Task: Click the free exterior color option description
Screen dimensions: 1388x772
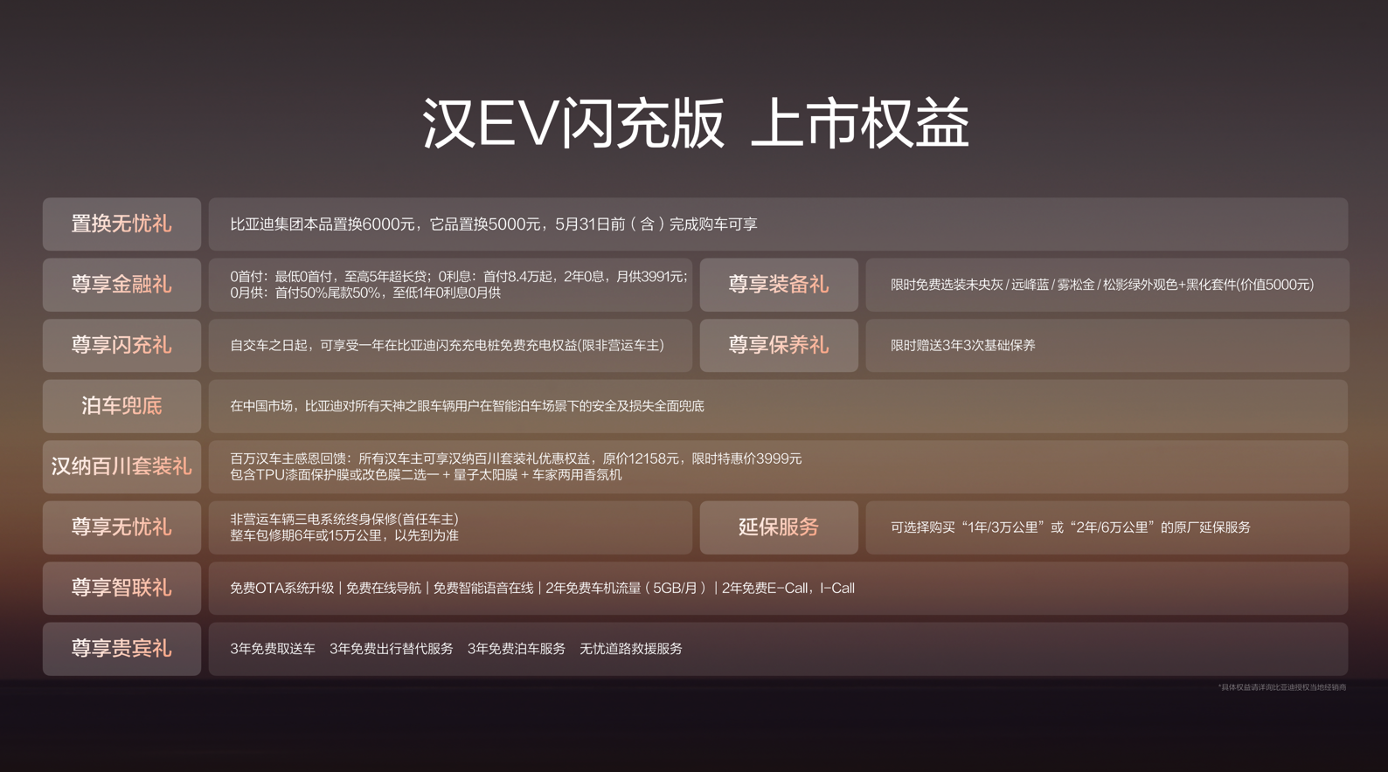Action: 1101,285
